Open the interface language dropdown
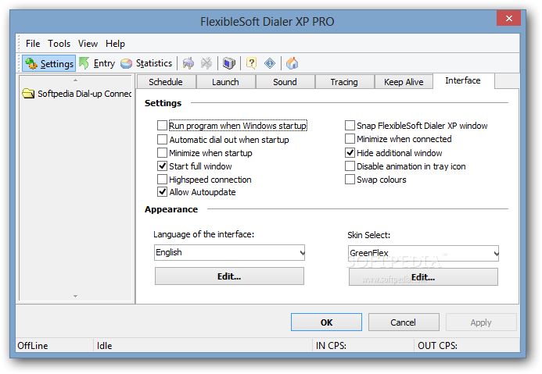 [229, 252]
